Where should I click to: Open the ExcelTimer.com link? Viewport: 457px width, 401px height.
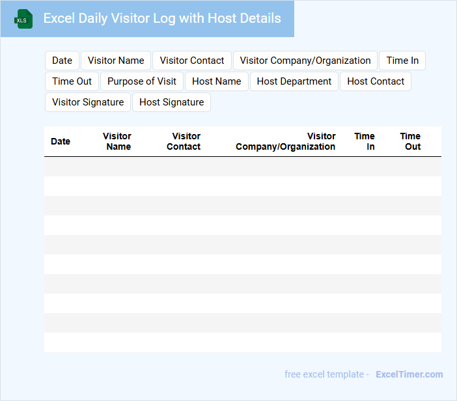point(409,374)
